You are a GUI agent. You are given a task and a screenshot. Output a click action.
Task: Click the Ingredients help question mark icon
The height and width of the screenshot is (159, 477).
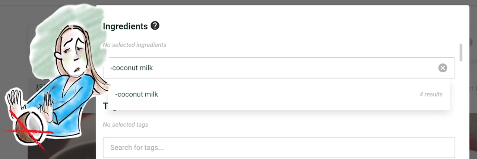(x=155, y=26)
